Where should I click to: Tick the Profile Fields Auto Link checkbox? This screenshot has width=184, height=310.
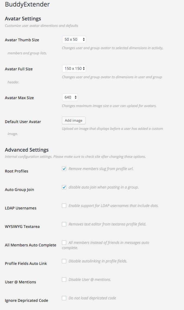(64, 261)
